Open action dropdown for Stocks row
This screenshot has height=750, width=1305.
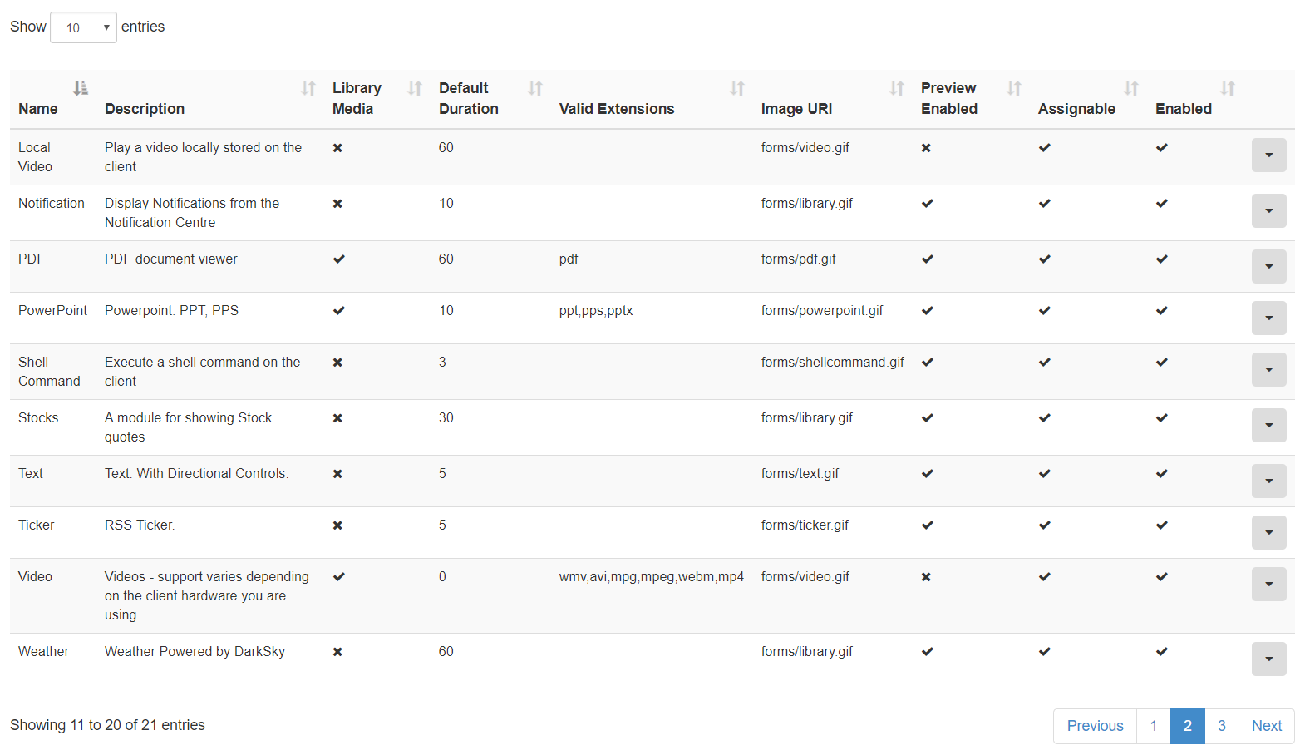1268,425
